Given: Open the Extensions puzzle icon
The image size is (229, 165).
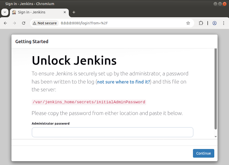Looking at the screenshot, I should (x=201, y=23).
